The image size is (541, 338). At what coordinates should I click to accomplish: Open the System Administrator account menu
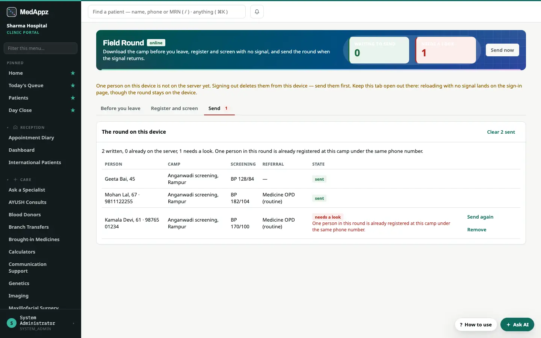point(41,323)
